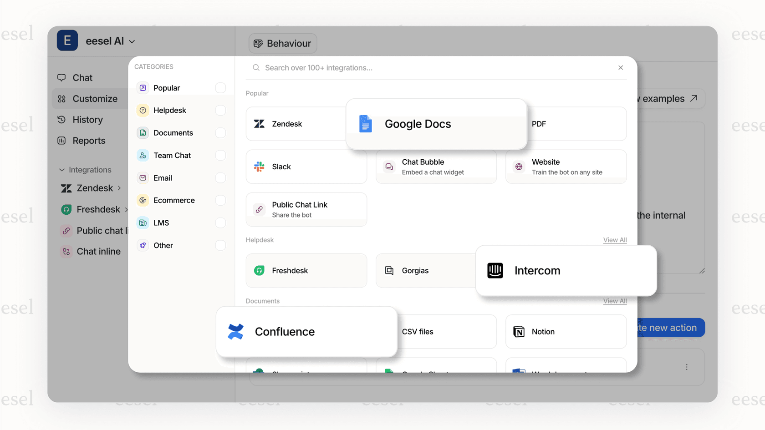Enable the Team Chat category toggle
Screen dimensions: 765x430
pos(220,155)
